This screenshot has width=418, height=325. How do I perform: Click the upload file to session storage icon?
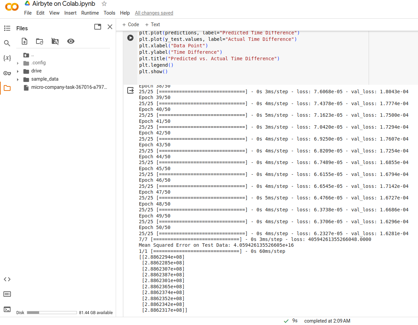coord(25,41)
